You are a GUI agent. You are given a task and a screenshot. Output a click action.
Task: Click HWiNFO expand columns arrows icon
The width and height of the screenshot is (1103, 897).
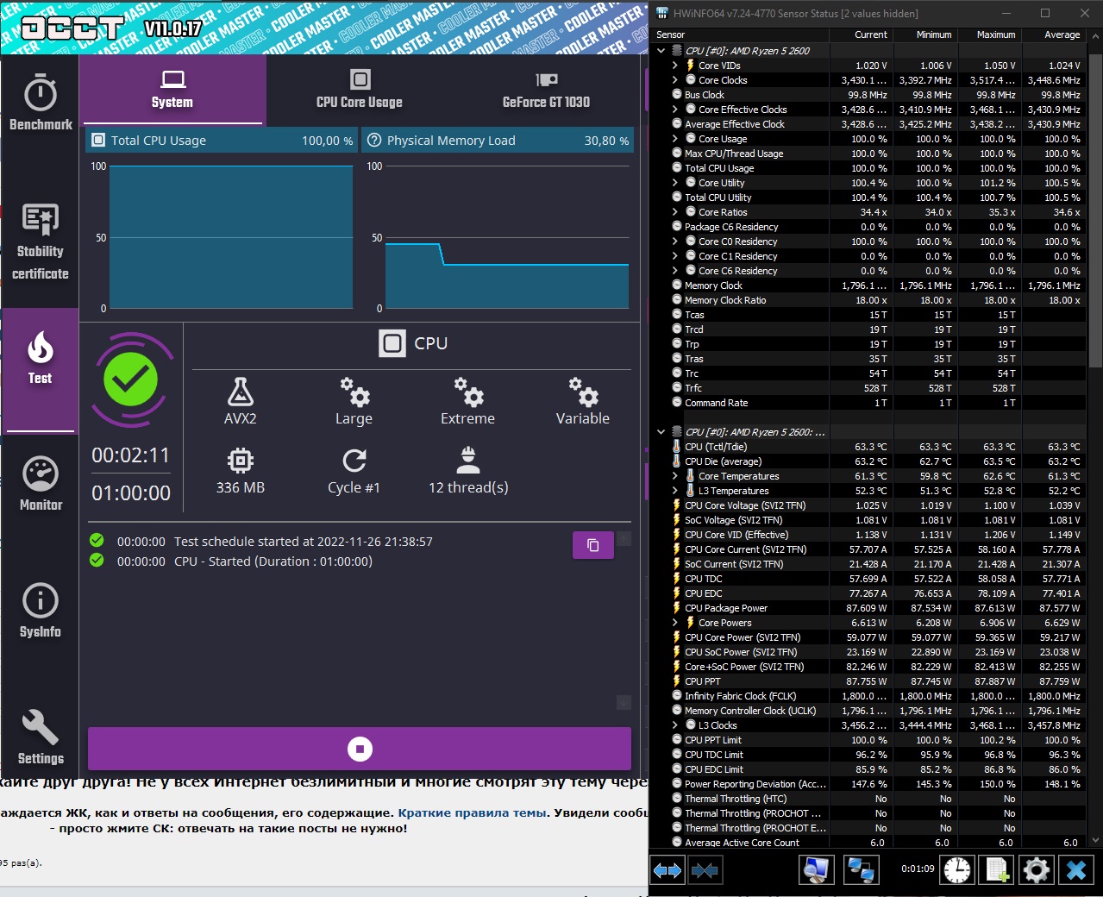tap(667, 870)
